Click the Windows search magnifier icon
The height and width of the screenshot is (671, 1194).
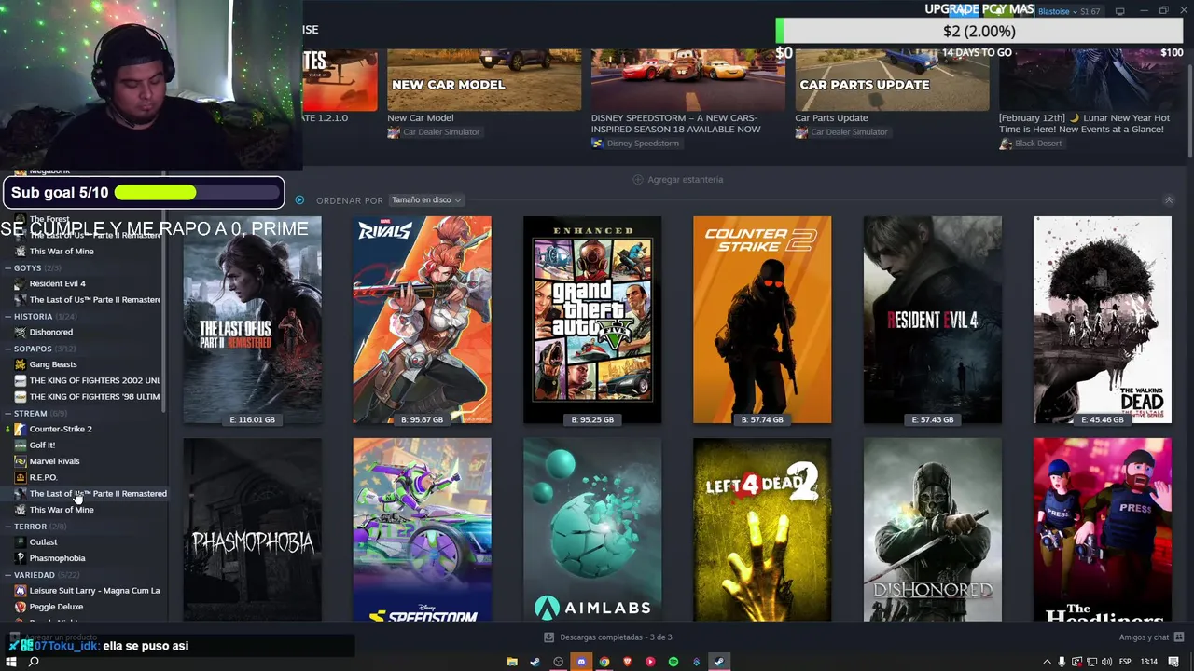coord(34,662)
